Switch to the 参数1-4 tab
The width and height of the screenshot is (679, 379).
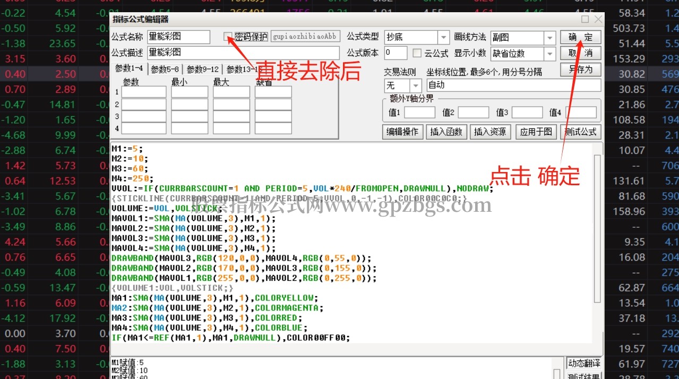pyautogui.click(x=128, y=68)
